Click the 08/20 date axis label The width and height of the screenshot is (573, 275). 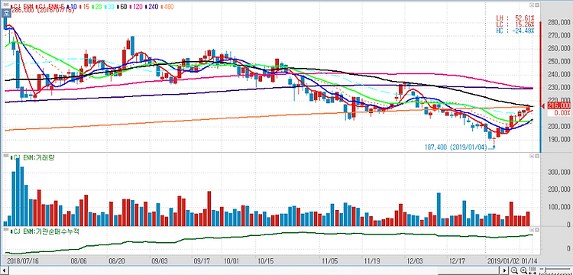click(117, 261)
